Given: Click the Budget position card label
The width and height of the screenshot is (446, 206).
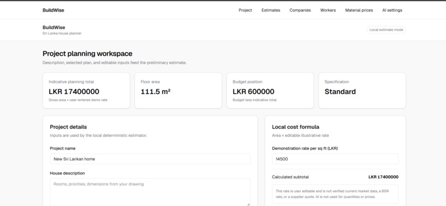Looking at the screenshot, I should [x=247, y=81].
